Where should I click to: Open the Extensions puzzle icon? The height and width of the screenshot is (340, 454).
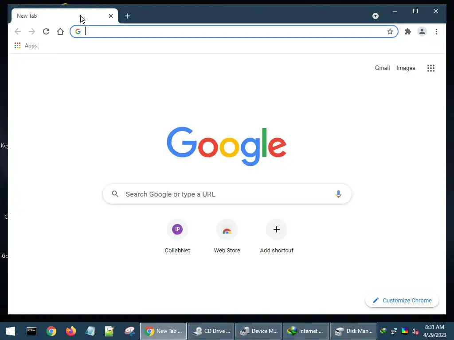[408, 31]
